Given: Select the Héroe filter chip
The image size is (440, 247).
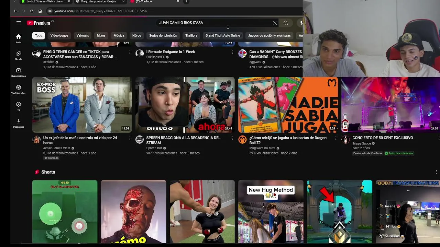Looking at the screenshot, I should [137, 35].
